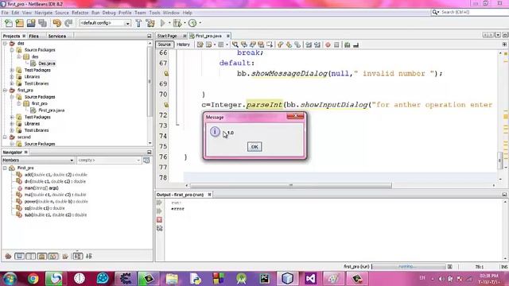Viewport: 509px width, 286px height.
Task: Click the Clean and Build icon
Action: [150, 23]
